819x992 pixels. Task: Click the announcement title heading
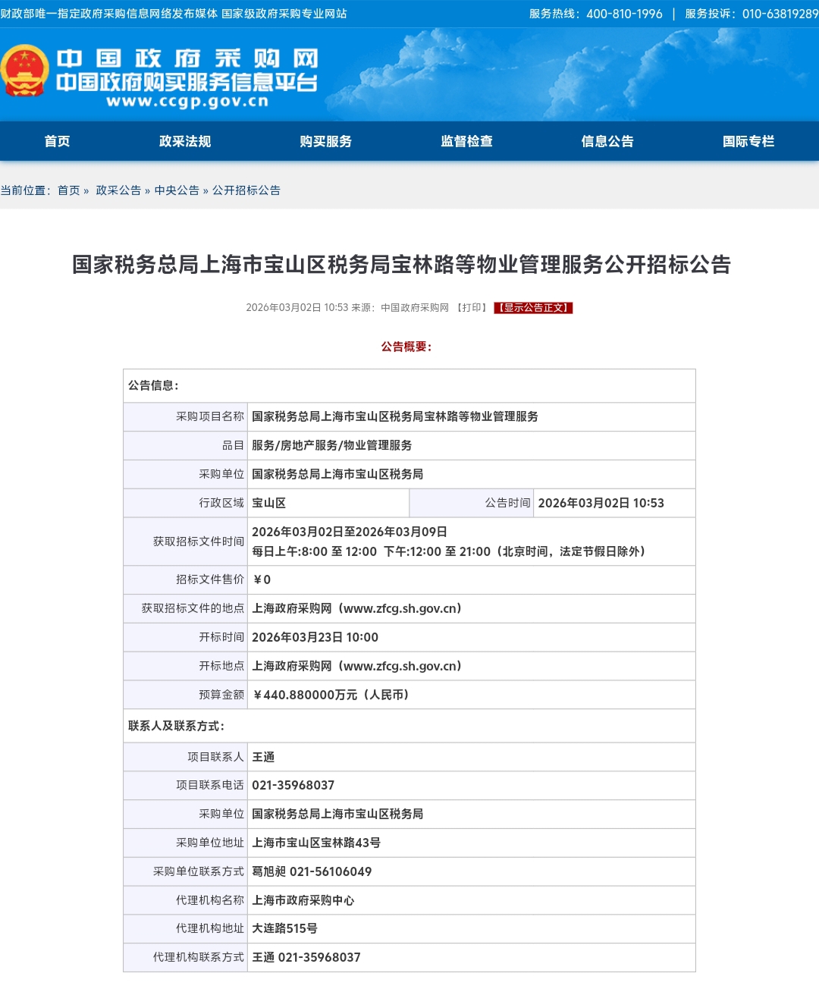[x=401, y=265]
